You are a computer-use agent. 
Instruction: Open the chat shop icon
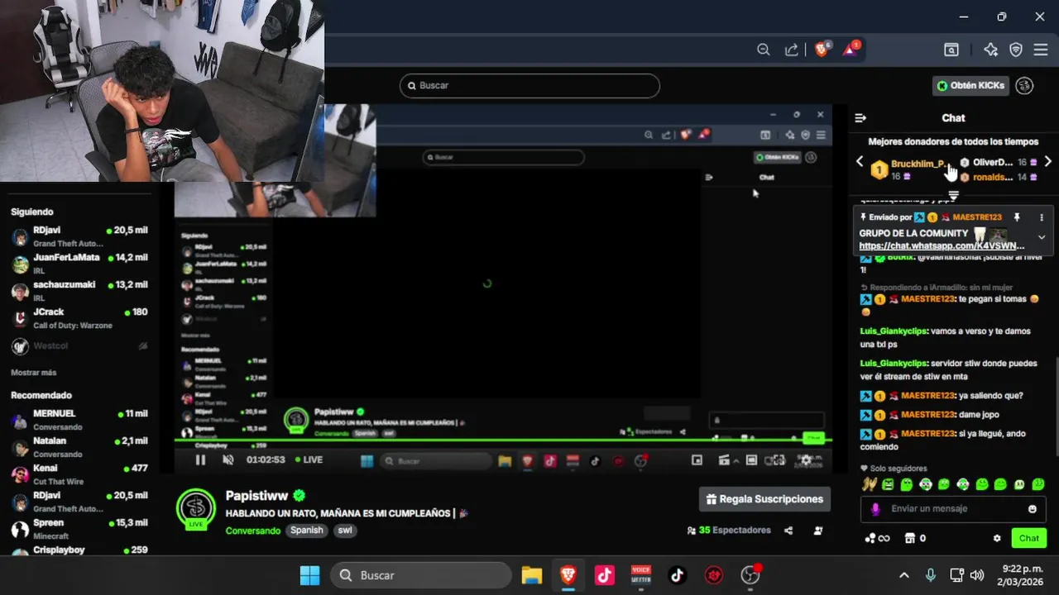click(910, 538)
